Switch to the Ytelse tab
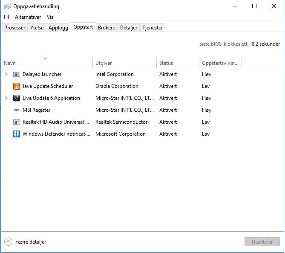Viewport: 285px width, 253px height. pyautogui.click(x=37, y=28)
